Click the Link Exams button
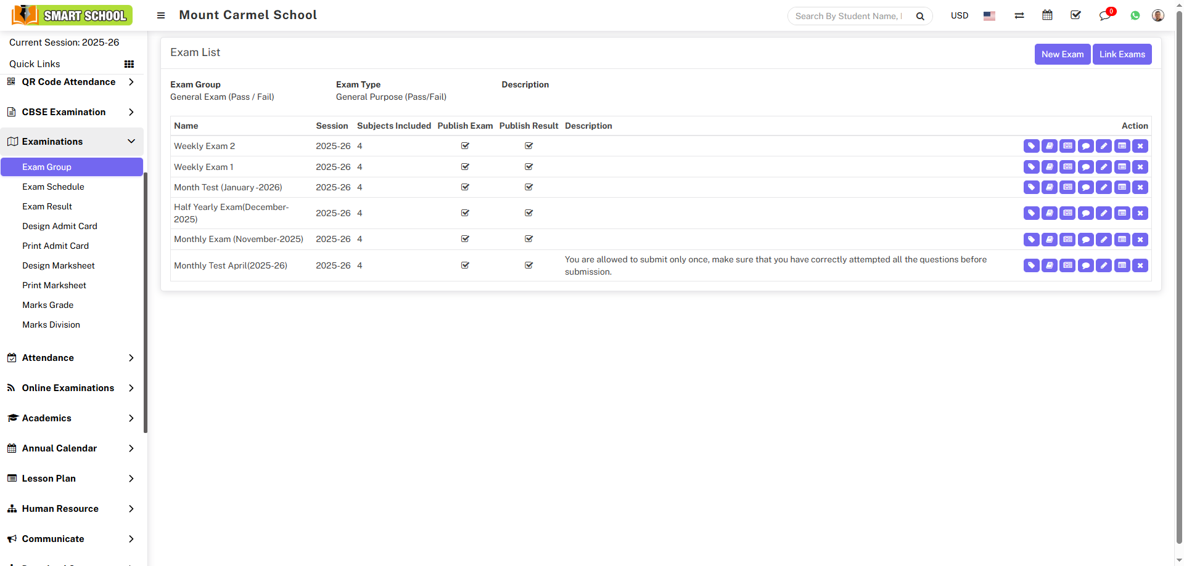Image resolution: width=1184 pixels, height=566 pixels. [x=1122, y=54]
